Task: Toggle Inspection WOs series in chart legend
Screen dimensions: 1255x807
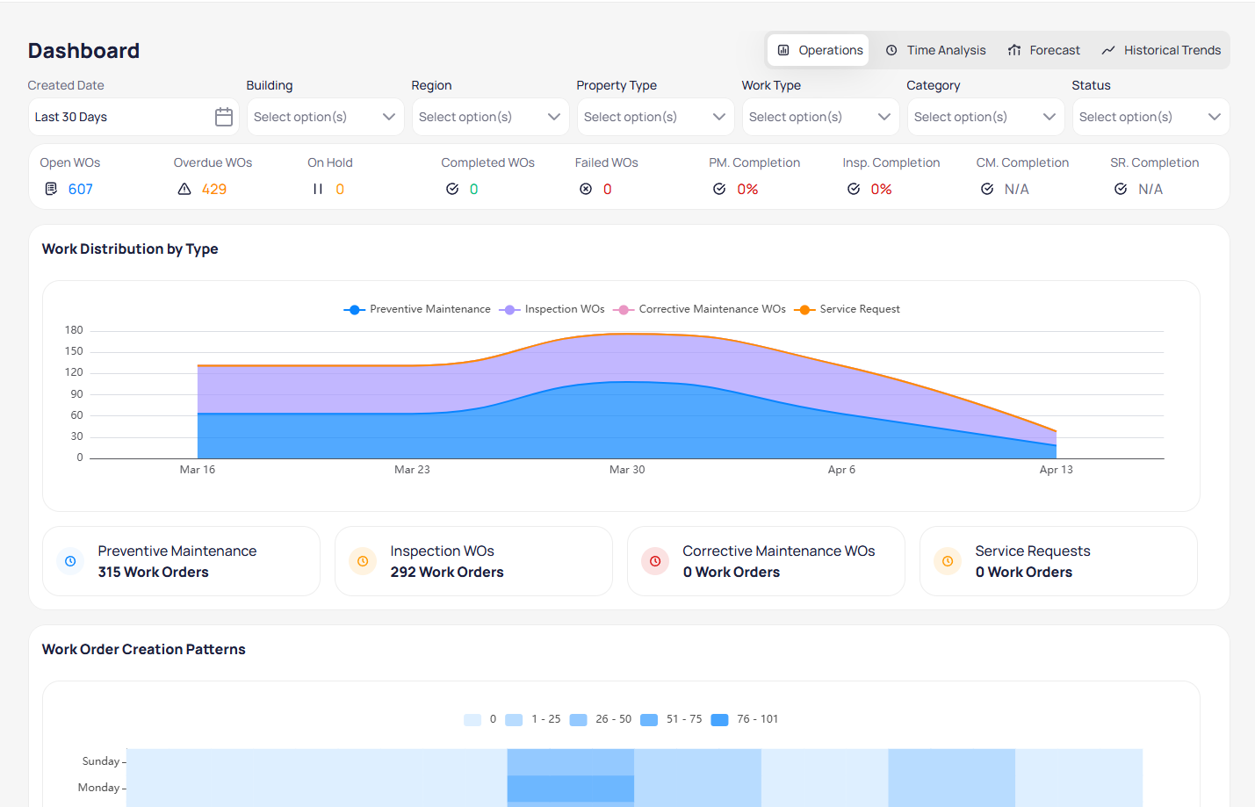Action: [x=552, y=309]
